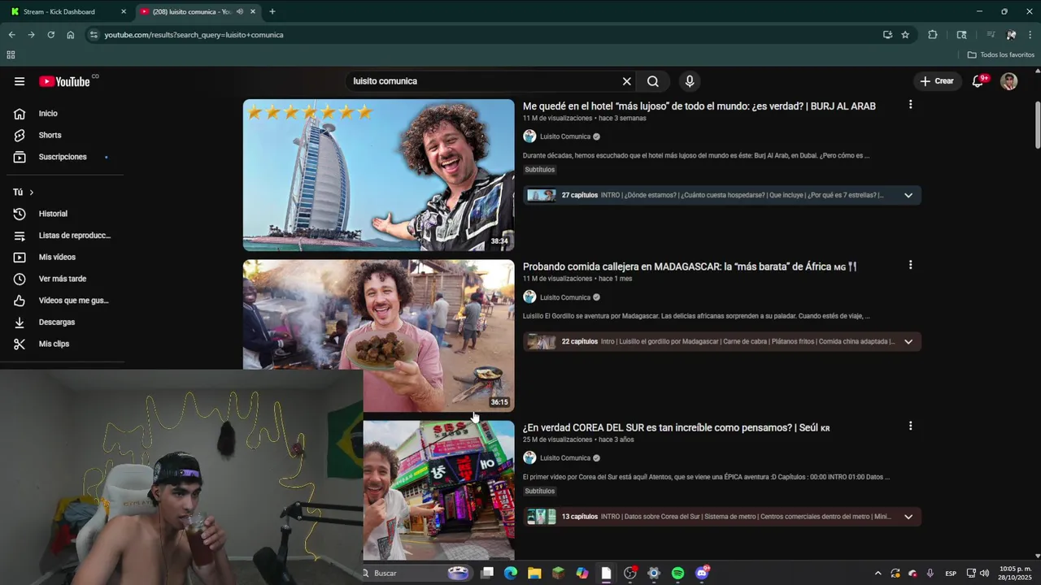
Task: Open Discord from the taskbar
Action: coord(702,573)
